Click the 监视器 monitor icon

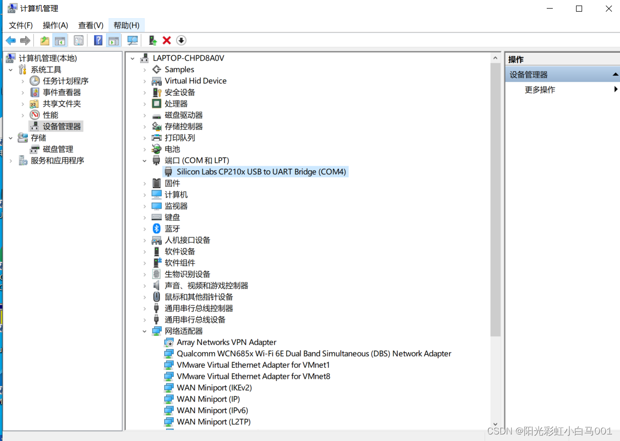point(157,206)
